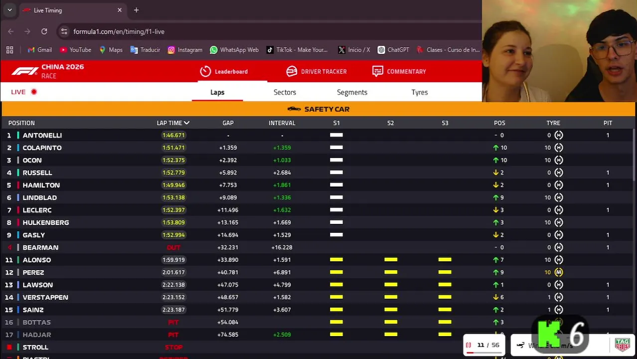
Task: Switch to the Sectors tab
Action: [x=285, y=92]
